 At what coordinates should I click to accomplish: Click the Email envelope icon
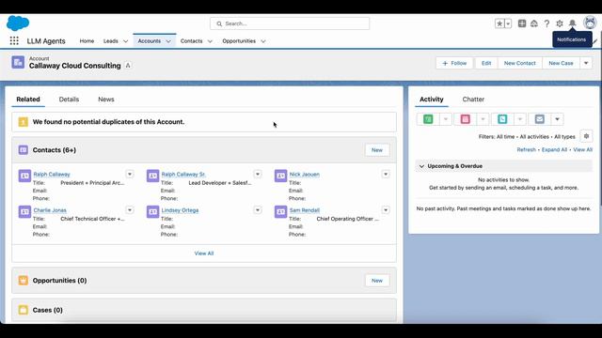click(x=539, y=119)
